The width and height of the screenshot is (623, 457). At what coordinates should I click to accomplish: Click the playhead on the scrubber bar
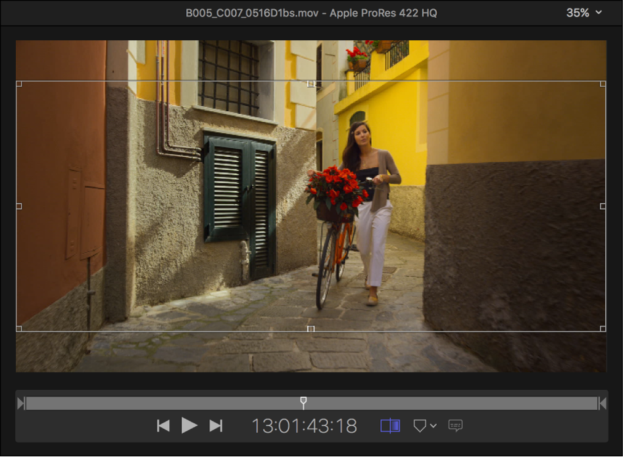(x=303, y=401)
